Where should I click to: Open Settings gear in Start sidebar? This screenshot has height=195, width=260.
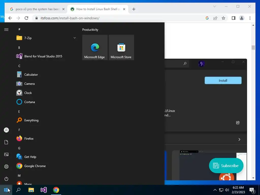click(x=6, y=167)
